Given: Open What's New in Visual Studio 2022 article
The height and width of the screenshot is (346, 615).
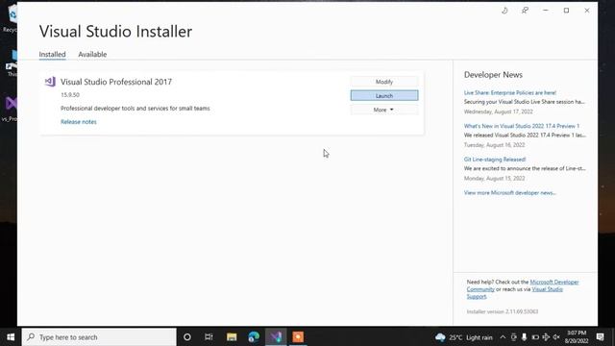Looking at the screenshot, I should point(522,126).
